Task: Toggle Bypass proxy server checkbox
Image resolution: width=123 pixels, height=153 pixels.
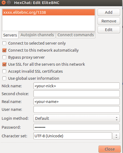Action: 4,57
